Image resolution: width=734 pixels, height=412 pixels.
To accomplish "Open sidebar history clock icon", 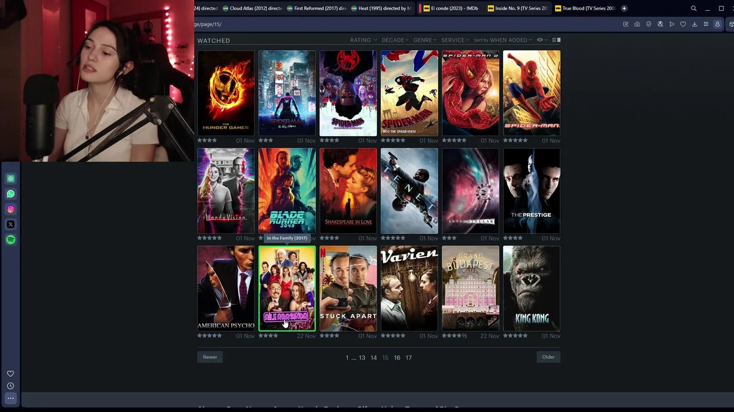I will 10,386.
